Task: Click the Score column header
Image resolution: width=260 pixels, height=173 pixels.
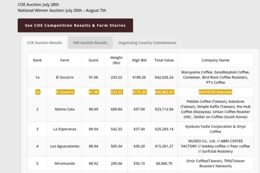Action: point(93,60)
